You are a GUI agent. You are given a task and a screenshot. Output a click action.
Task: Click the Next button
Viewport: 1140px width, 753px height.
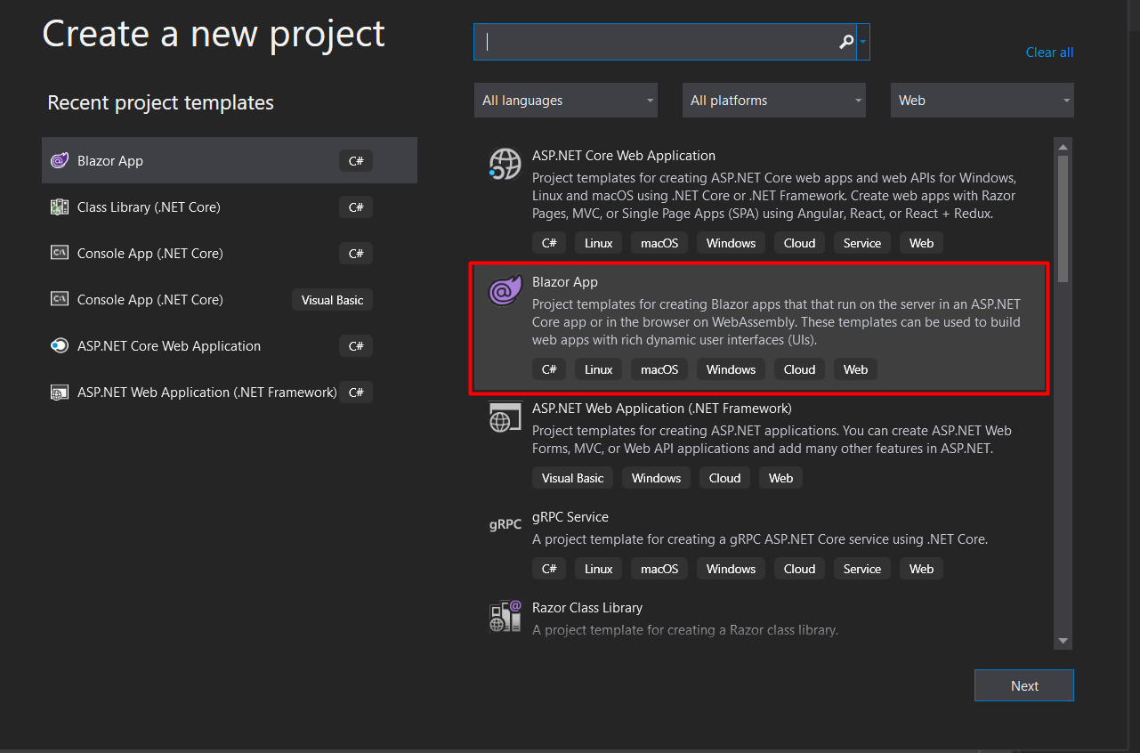coord(1023,685)
